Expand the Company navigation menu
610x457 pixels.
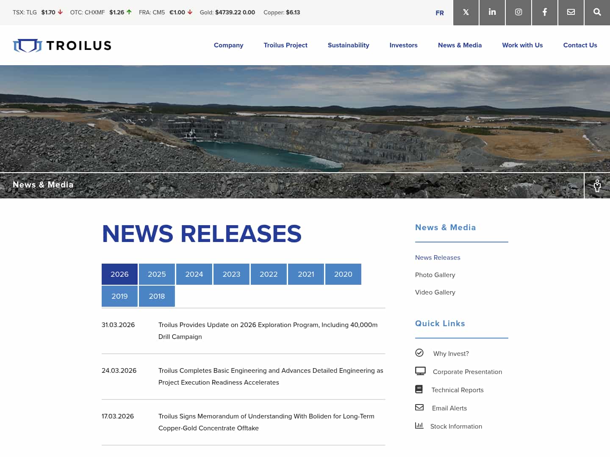tap(228, 45)
